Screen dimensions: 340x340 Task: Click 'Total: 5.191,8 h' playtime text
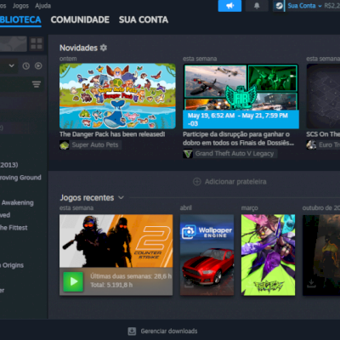click(x=111, y=285)
